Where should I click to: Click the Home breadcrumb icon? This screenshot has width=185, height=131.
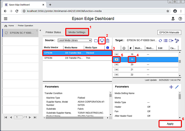pyautogui.click(x=6, y=26)
